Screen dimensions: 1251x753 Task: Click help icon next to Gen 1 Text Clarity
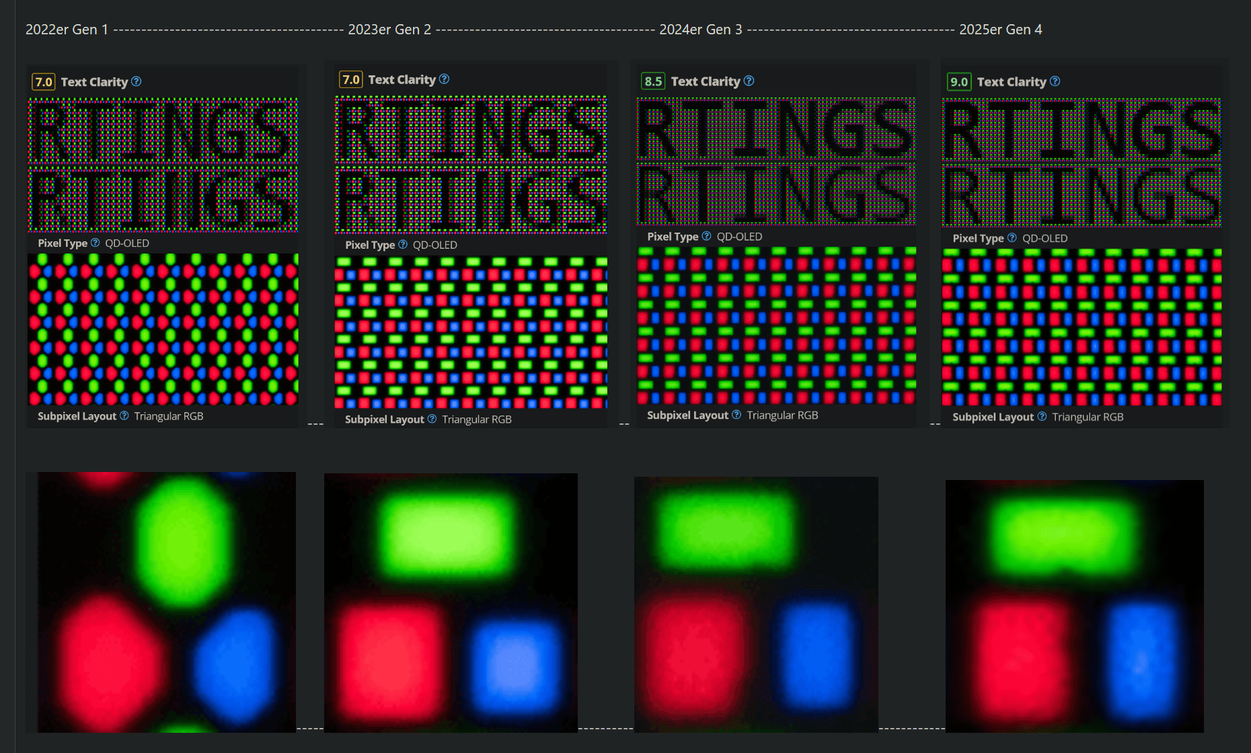[x=137, y=81]
